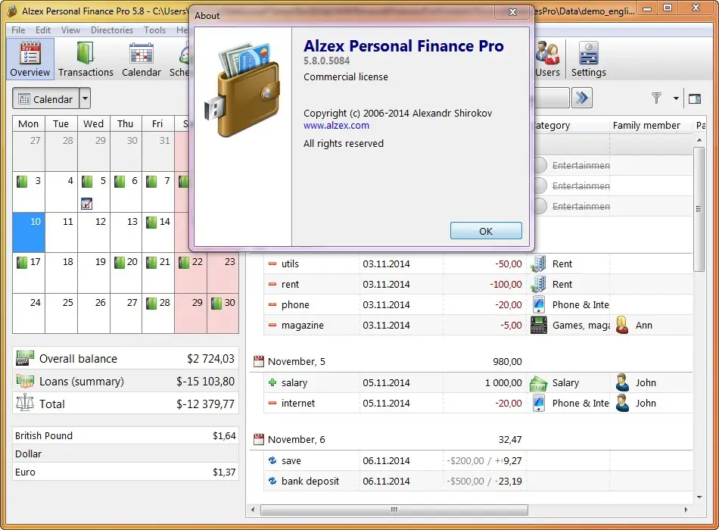Open the Calendar toolbar section
This screenshot has width=719, height=530.
click(x=142, y=59)
